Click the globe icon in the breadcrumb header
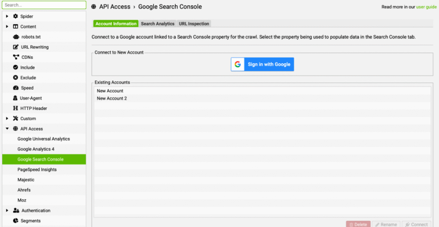This screenshot has width=439, height=227. [x=94, y=7]
